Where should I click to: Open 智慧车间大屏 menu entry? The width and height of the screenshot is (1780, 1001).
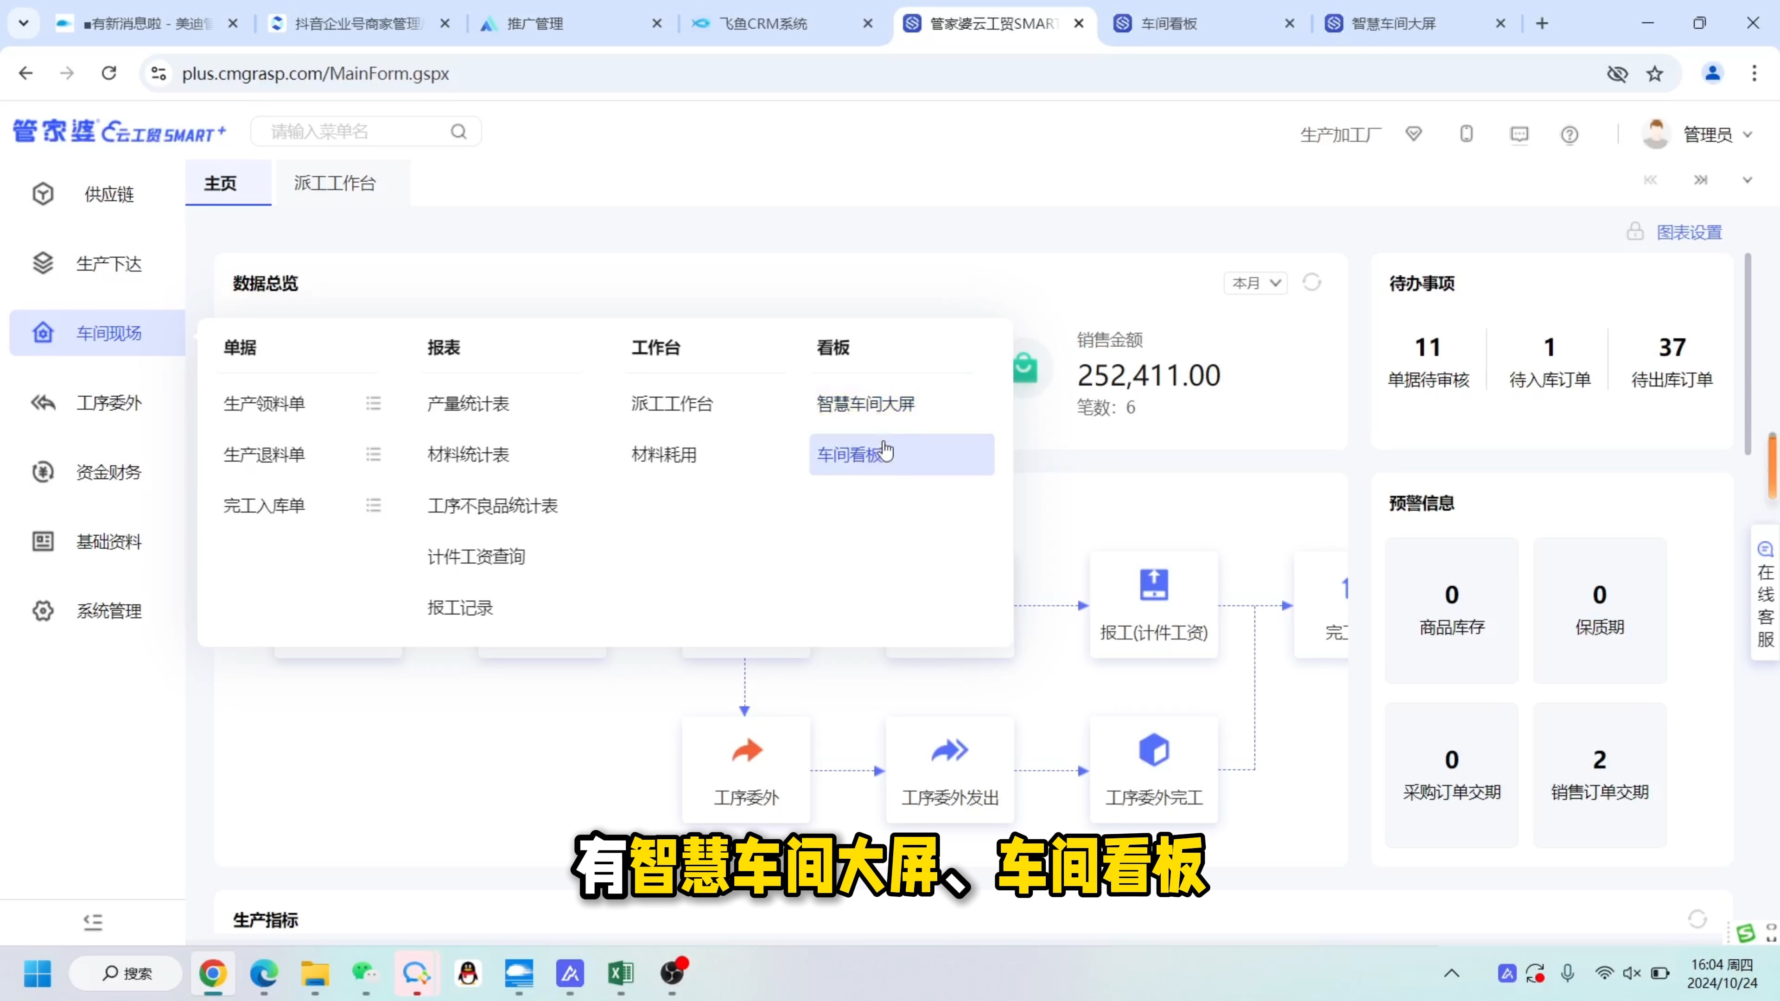click(865, 404)
